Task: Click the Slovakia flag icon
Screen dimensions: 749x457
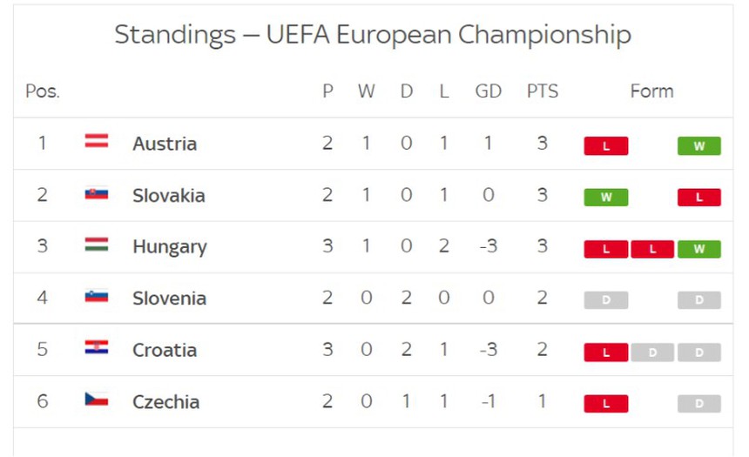Action: [97, 193]
